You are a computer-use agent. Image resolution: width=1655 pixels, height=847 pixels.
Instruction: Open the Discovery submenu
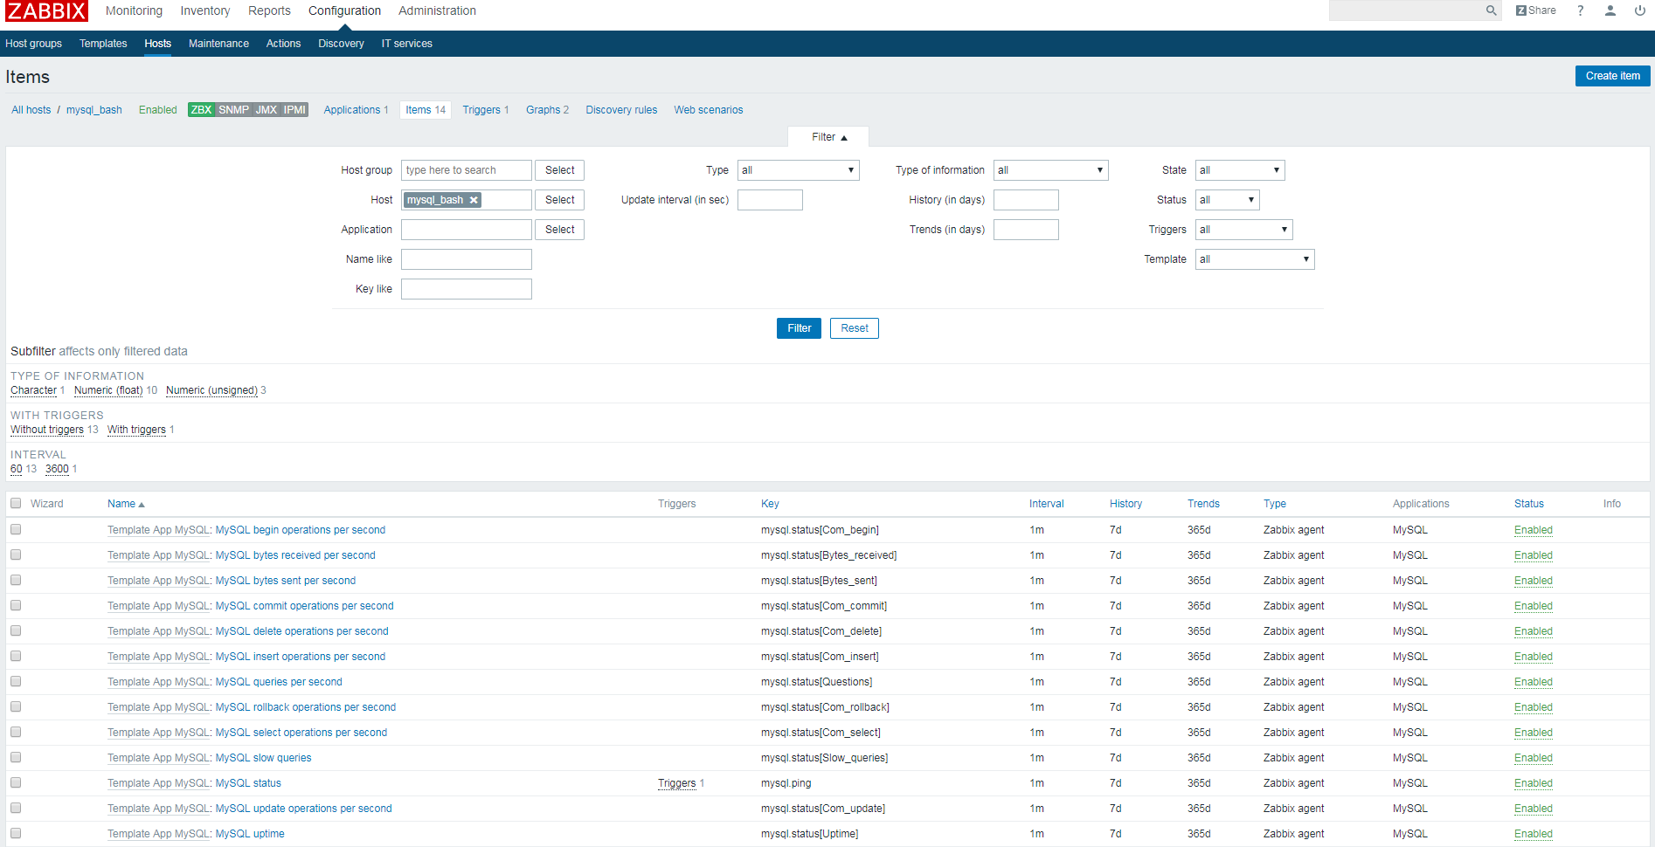[x=341, y=44]
